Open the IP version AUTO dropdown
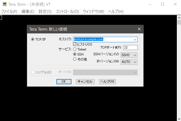The width and height of the screenshot is (181, 121). pos(129,62)
